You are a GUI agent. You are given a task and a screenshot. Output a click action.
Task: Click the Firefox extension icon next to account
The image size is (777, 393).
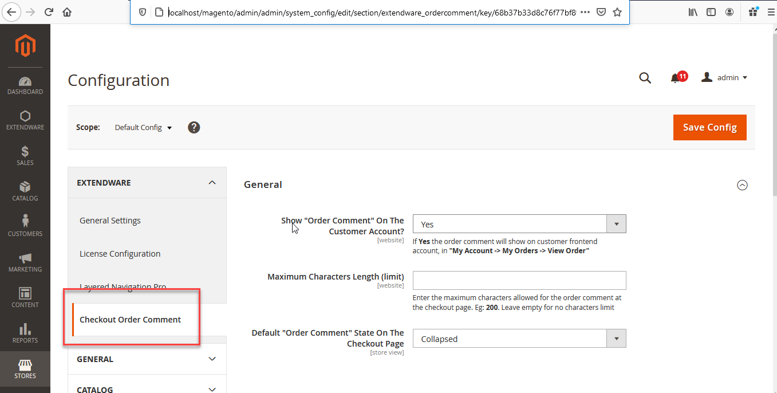coord(753,12)
